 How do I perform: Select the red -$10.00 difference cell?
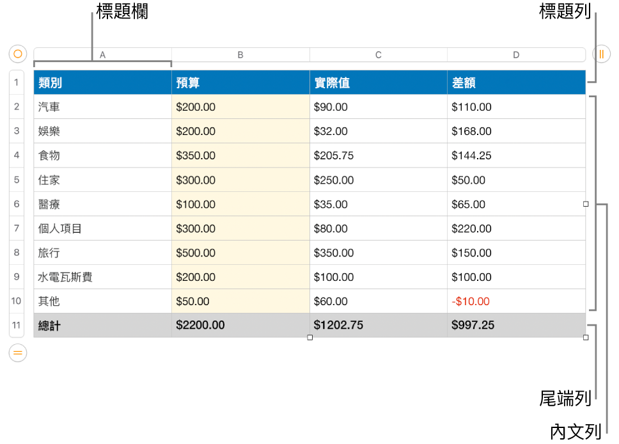tap(516, 301)
